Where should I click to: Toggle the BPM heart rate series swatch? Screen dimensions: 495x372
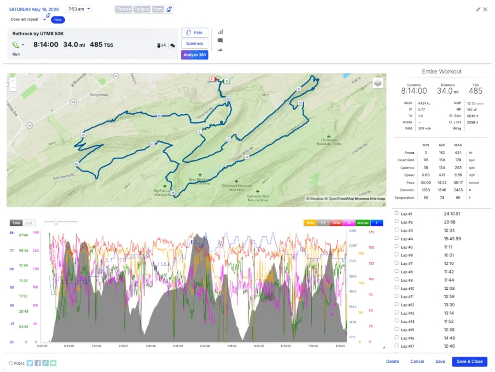tap(336, 223)
